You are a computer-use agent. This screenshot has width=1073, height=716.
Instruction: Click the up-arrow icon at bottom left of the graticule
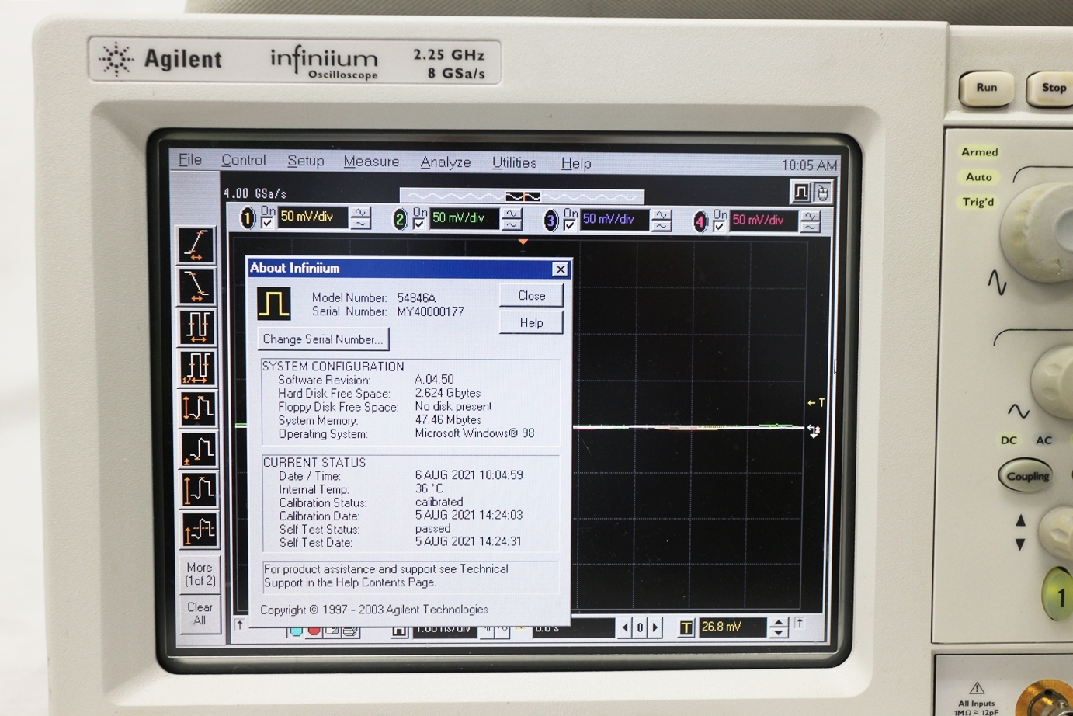(240, 625)
